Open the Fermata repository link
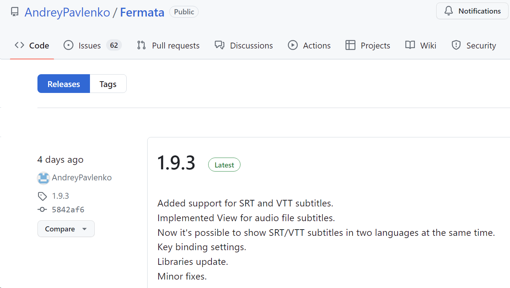Screen dimensions: 510x288 click(142, 12)
